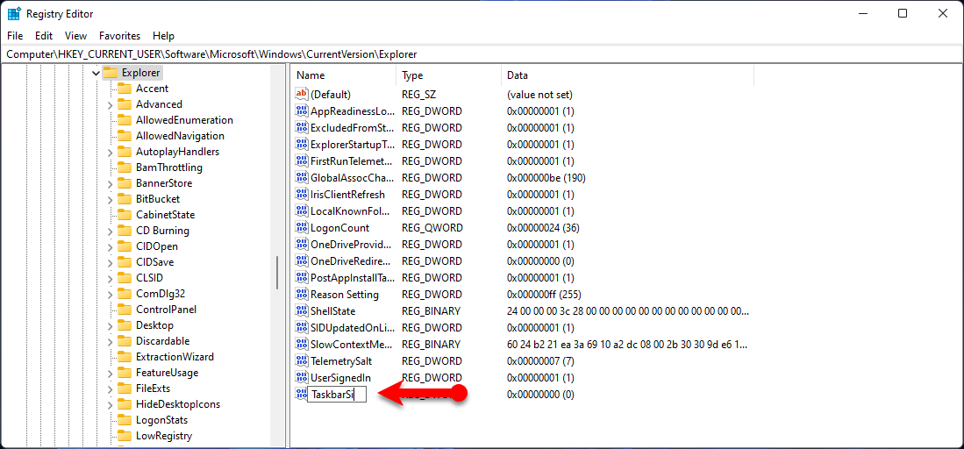964x449 pixels.
Task: Select the OneDriveRedire... value name
Action: click(x=353, y=260)
